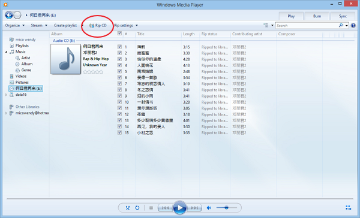The width and height of the screenshot is (360, 218).
Task: Sort by the Length column header
Action: click(189, 34)
